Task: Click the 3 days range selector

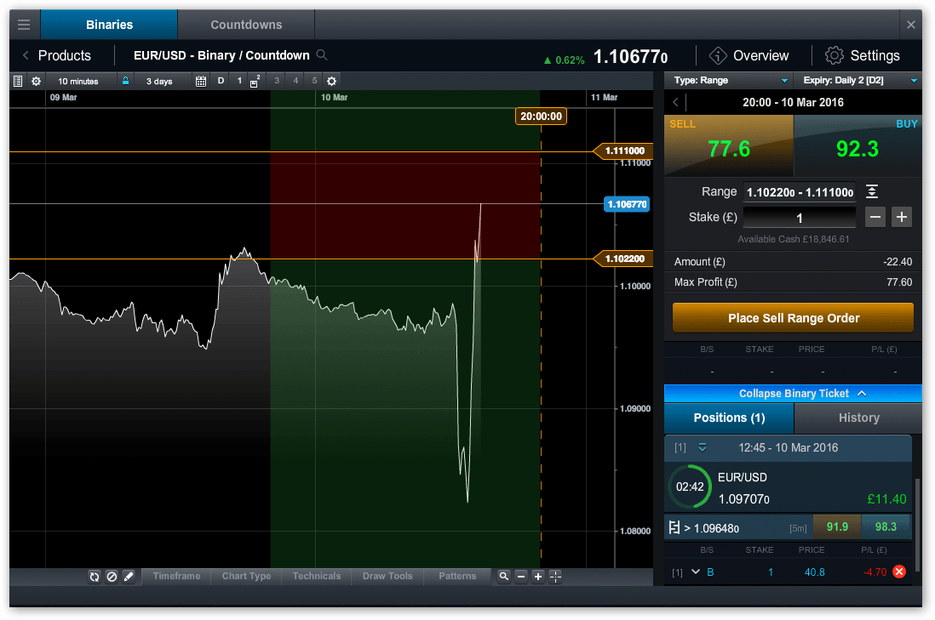Action: point(159,81)
